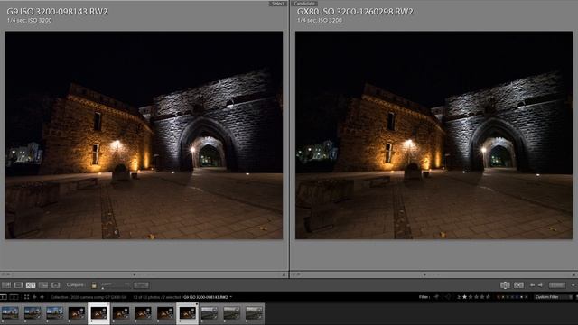Open G9 ISO 3200 filename source dropdown
Viewport: 578px width, 325px height.
pos(231,297)
